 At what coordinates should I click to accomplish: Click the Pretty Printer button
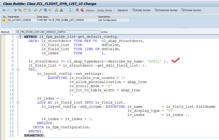coord(105,10)
